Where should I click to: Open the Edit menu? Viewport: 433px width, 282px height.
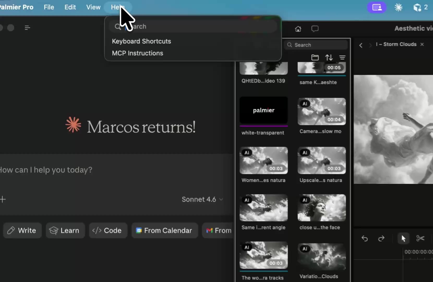(70, 7)
